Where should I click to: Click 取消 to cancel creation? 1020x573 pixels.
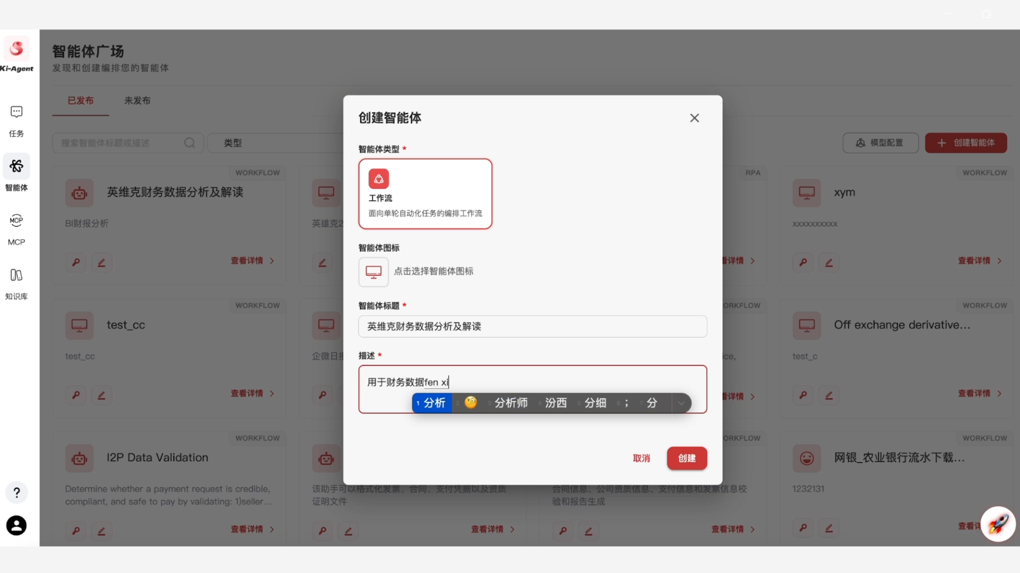click(x=641, y=458)
